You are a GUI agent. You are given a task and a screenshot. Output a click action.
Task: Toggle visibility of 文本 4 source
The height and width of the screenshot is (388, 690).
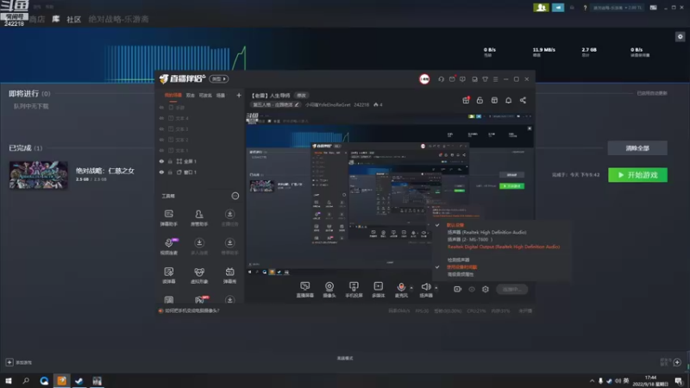tap(161, 118)
